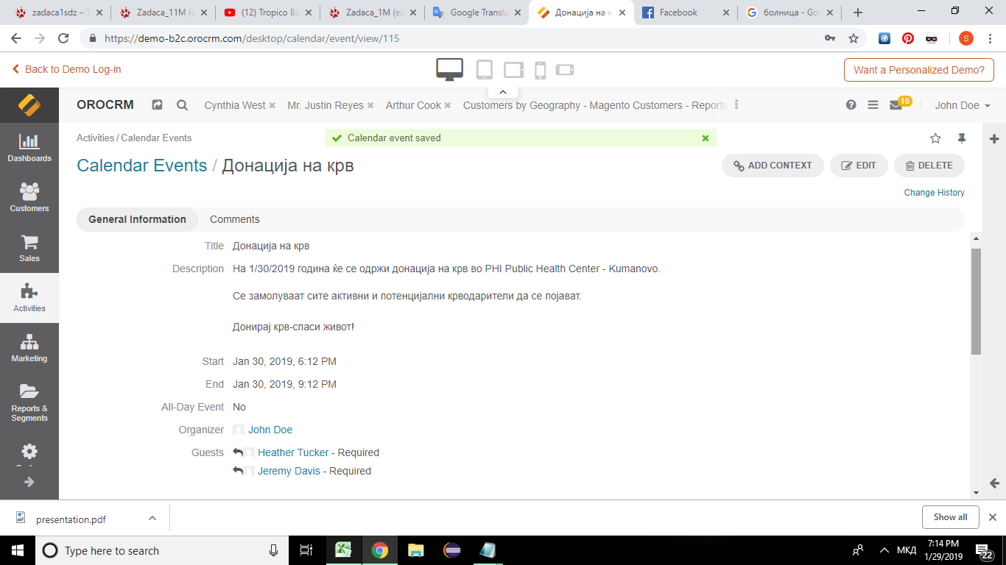Open the Marketing sidebar menu

click(29, 348)
